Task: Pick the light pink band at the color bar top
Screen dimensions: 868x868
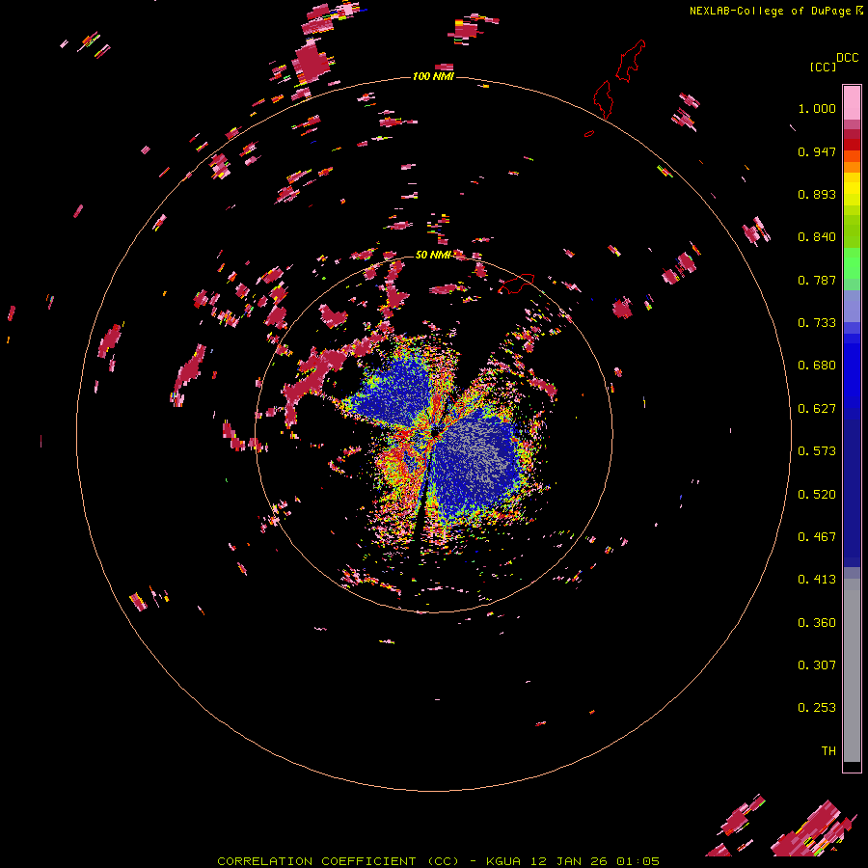Action: tap(852, 102)
